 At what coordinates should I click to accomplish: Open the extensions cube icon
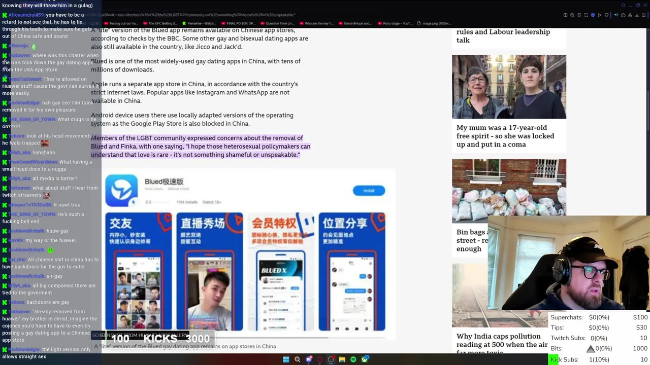623,15
